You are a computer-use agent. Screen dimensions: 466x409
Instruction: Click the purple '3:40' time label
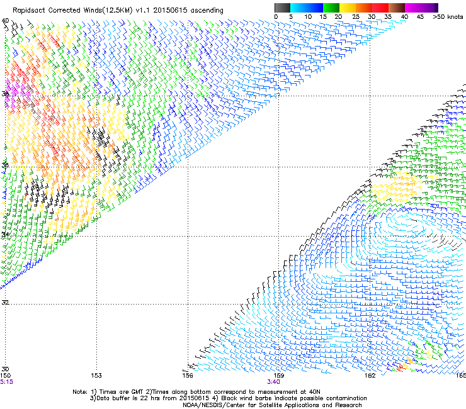click(x=273, y=382)
